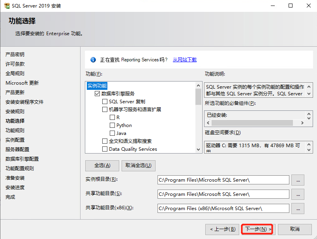Viewport: 317px width, 239px height.
Task: Select 功能选择 step in sidebar
Action: click(x=15, y=121)
